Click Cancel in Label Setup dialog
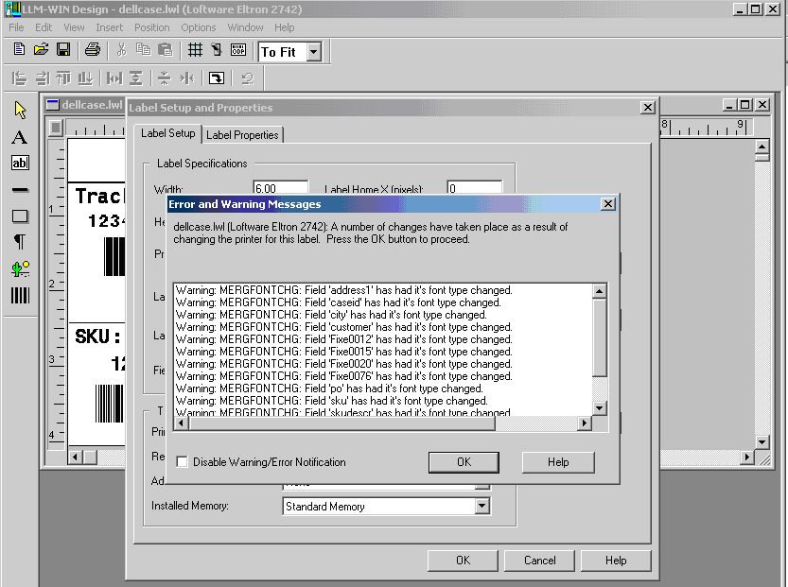788x587 pixels. tap(539, 561)
